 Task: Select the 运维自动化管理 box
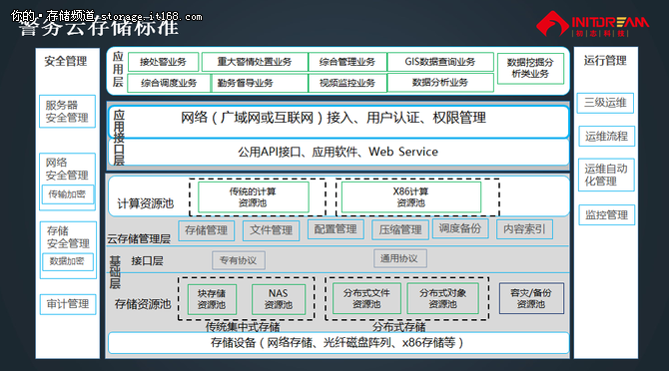coord(606,175)
